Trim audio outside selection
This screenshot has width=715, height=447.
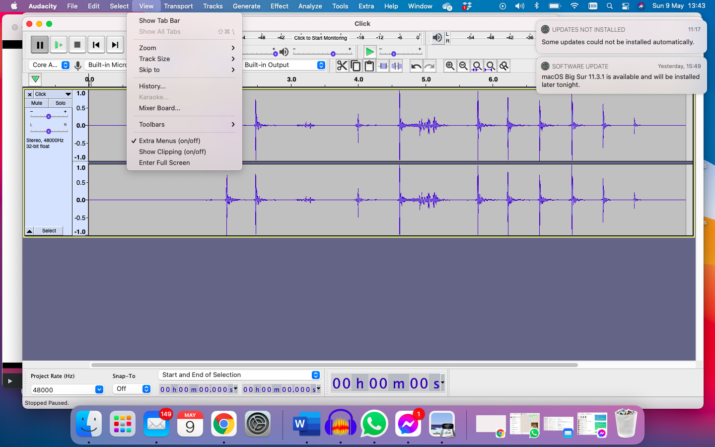(x=383, y=66)
